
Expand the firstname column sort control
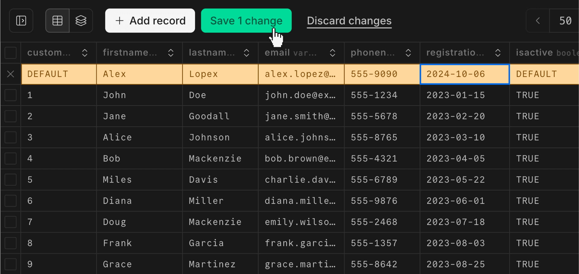click(171, 53)
